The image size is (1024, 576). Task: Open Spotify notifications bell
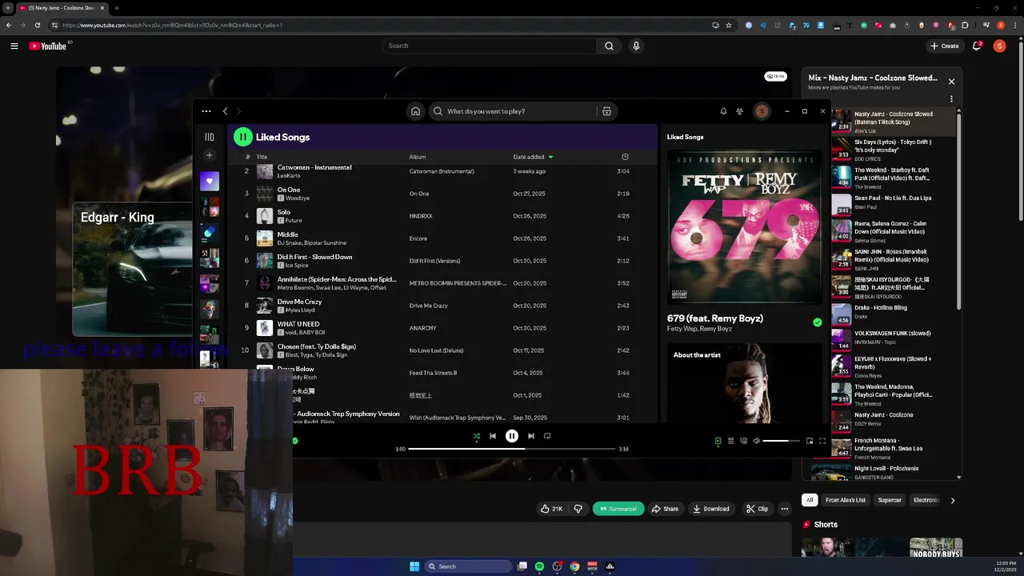(x=723, y=111)
